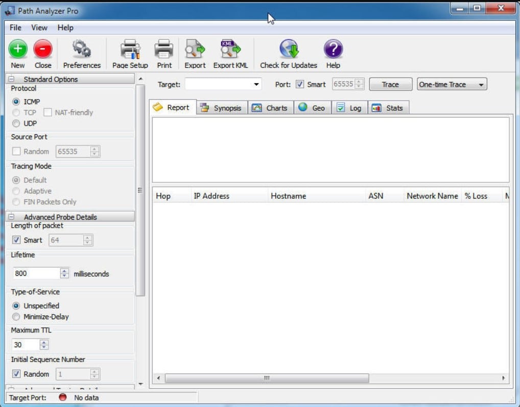Select Unspecified type-of-service
This screenshot has height=407, width=520.
point(16,305)
